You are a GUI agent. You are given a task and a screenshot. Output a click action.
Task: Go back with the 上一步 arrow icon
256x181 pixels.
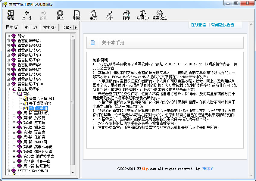tap(27, 13)
